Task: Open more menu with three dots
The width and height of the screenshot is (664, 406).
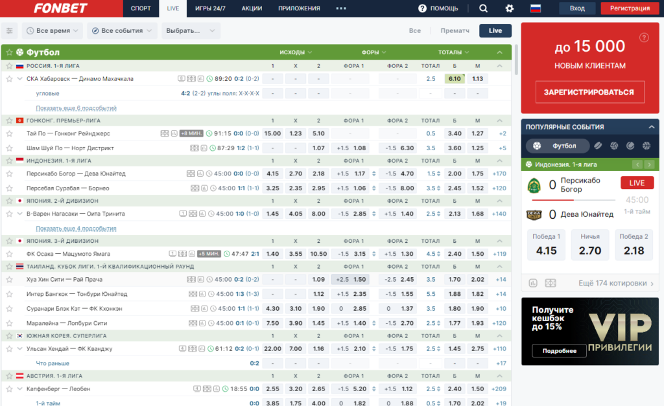Action: tap(341, 8)
